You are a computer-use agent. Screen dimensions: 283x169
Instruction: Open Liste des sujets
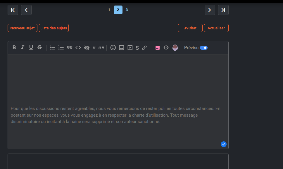coord(54,28)
